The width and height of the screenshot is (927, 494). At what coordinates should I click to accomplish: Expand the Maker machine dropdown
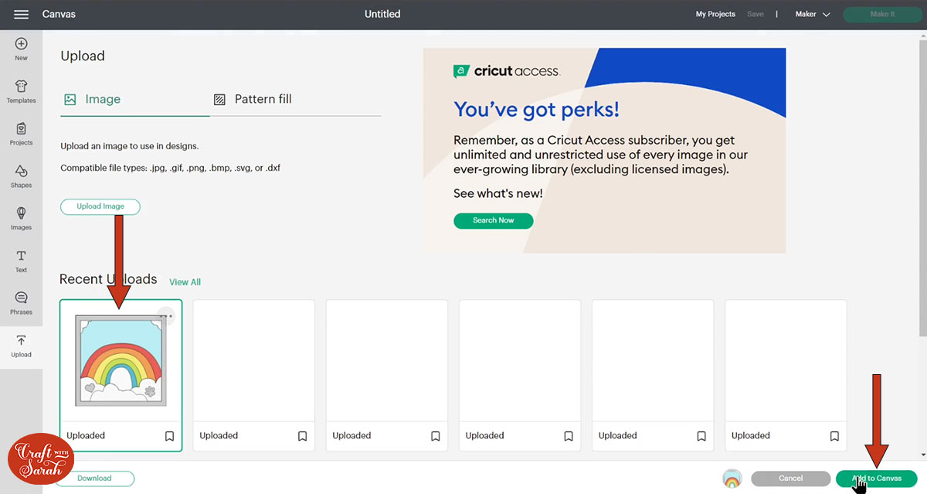813,15
